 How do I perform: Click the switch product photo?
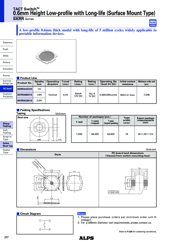pos(47,56)
